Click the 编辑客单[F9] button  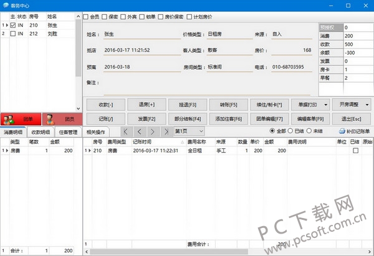(x=310, y=119)
